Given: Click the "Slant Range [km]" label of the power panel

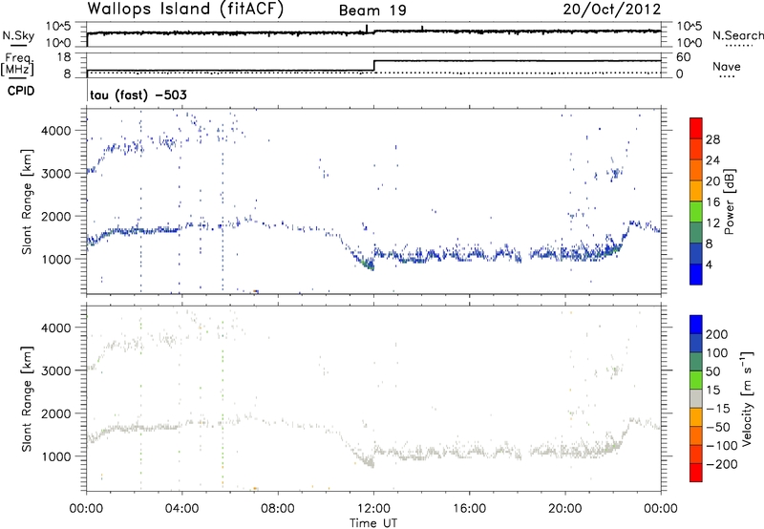Looking at the screenshot, I should click(27, 201).
